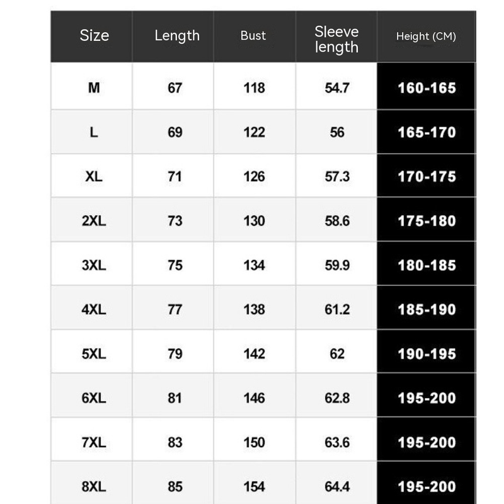Click bust value 138
504x504 pixels.
254,309
